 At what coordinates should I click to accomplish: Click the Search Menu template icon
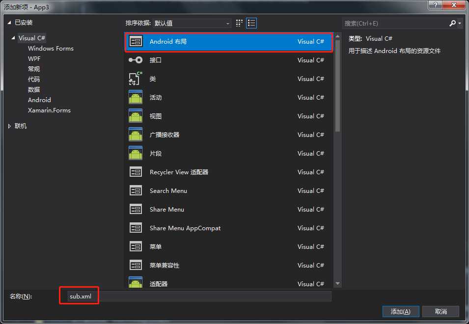click(136, 190)
